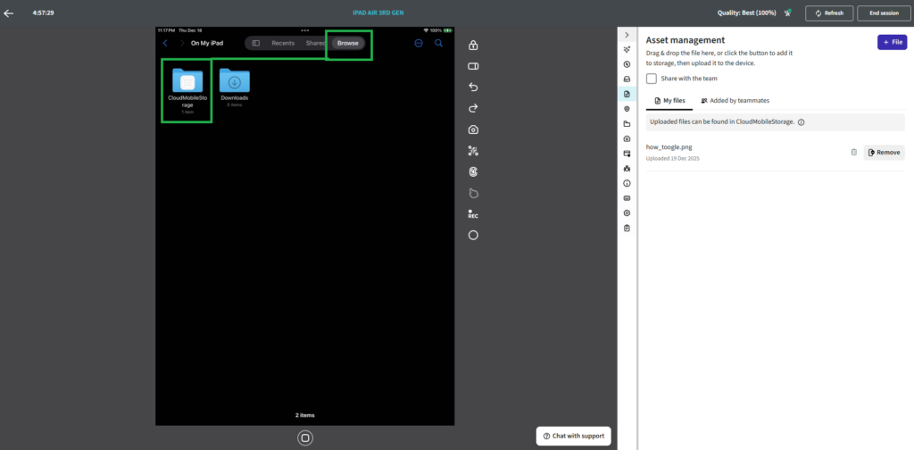Take a device screenshot with camera icon
The image size is (914, 450).
(473, 129)
